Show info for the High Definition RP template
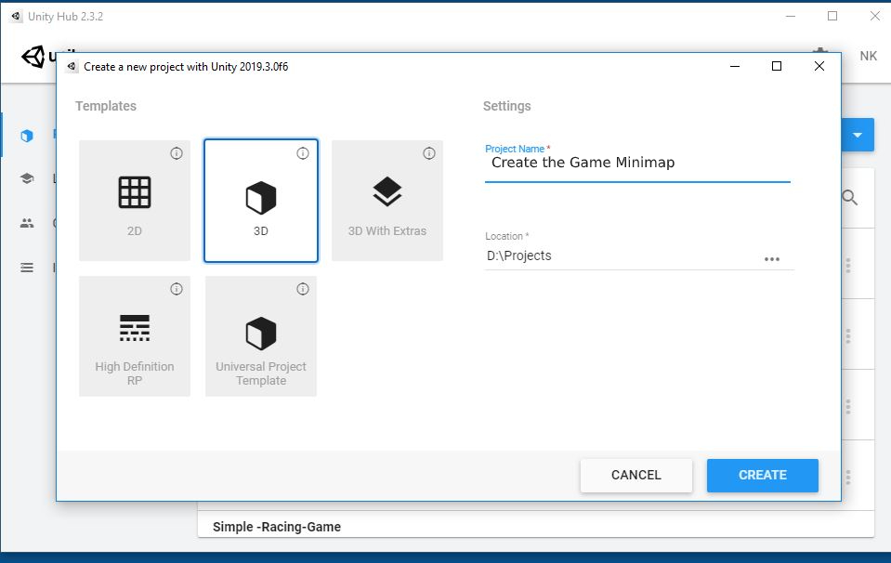Screen dimensions: 891x563 tap(176, 288)
